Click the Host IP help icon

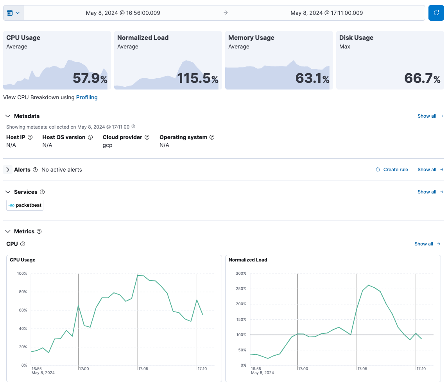click(30, 137)
